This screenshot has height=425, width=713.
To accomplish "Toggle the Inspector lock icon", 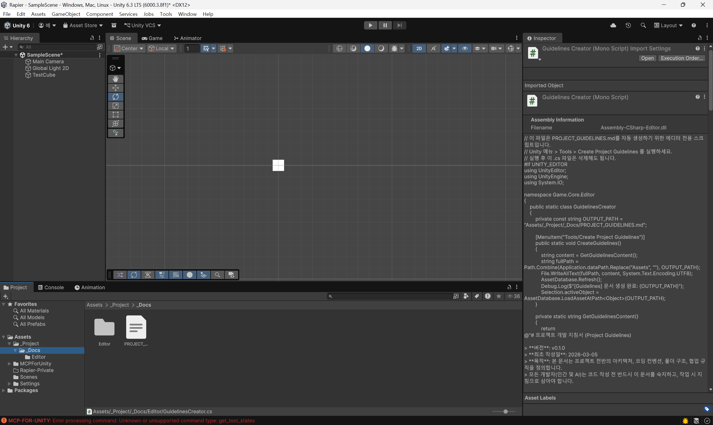I will pyautogui.click(x=700, y=38).
